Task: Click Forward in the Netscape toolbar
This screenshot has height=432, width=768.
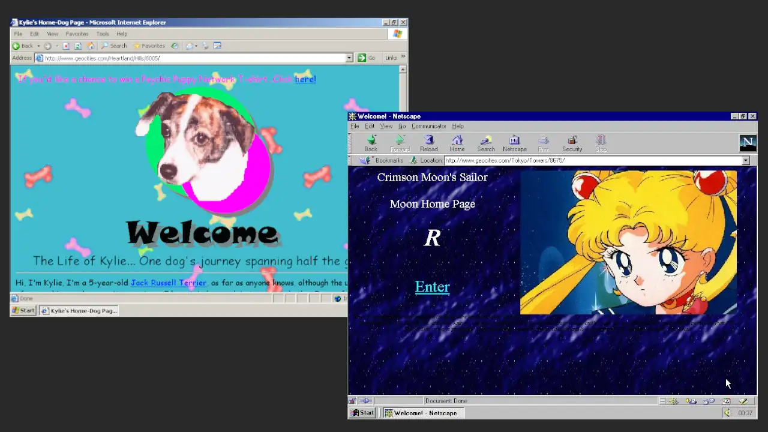Action: click(x=400, y=143)
